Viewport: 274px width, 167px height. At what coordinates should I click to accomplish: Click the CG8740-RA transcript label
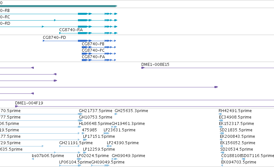point(71,30)
